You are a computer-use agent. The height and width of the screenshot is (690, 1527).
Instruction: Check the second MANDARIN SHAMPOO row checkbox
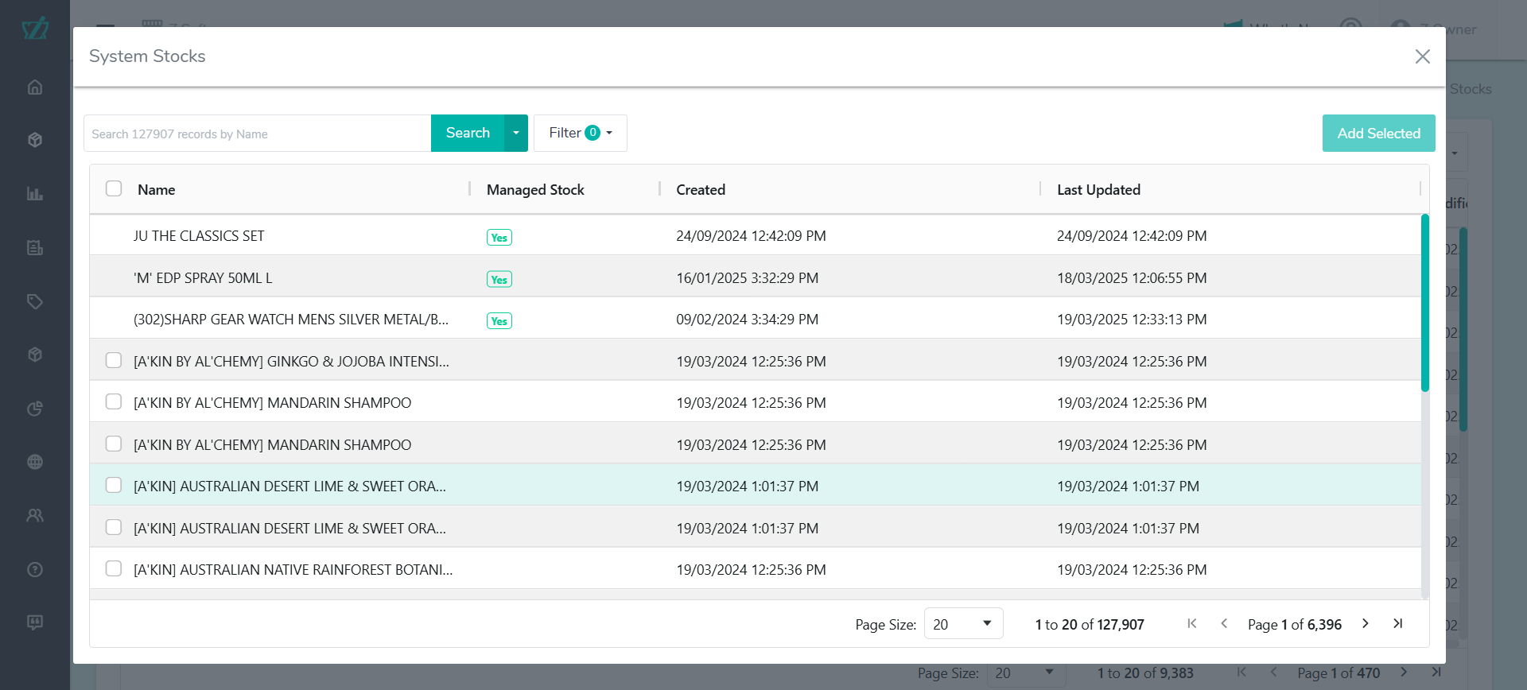(114, 444)
